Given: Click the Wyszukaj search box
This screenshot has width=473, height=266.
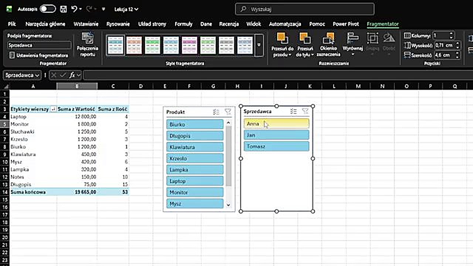Looking at the screenshot, I should coord(304,9).
